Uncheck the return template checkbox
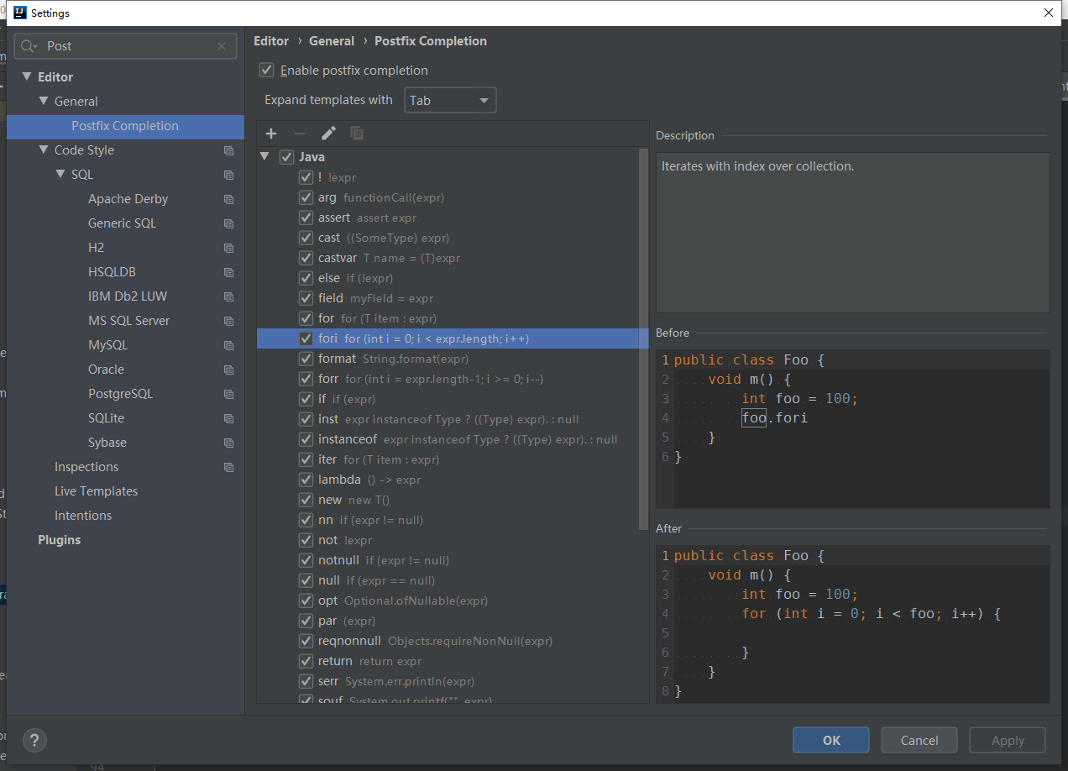Viewport: 1068px width, 771px height. 306,661
